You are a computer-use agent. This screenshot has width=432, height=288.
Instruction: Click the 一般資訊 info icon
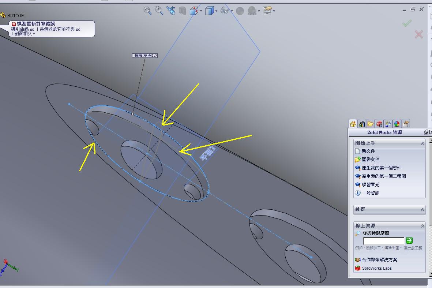tap(358, 193)
